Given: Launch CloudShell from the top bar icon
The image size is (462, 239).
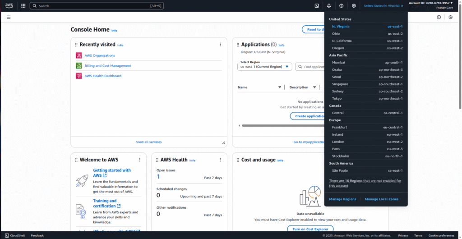Looking at the screenshot, I should point(317,5).
